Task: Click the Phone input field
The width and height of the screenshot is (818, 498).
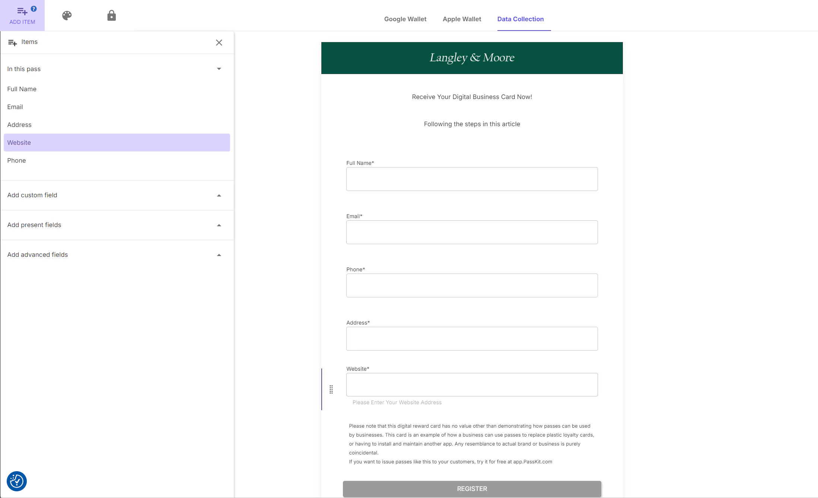Action: click(472, 285)
